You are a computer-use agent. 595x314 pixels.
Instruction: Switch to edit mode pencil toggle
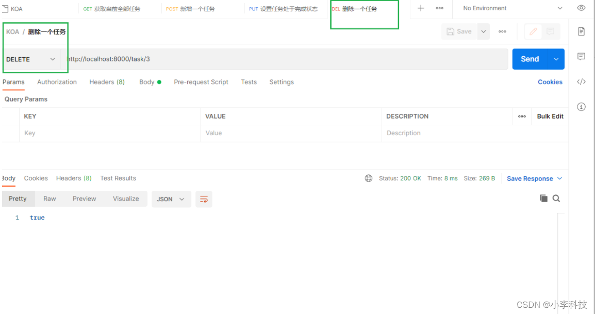pyautogui.click(x=533, y=31)
